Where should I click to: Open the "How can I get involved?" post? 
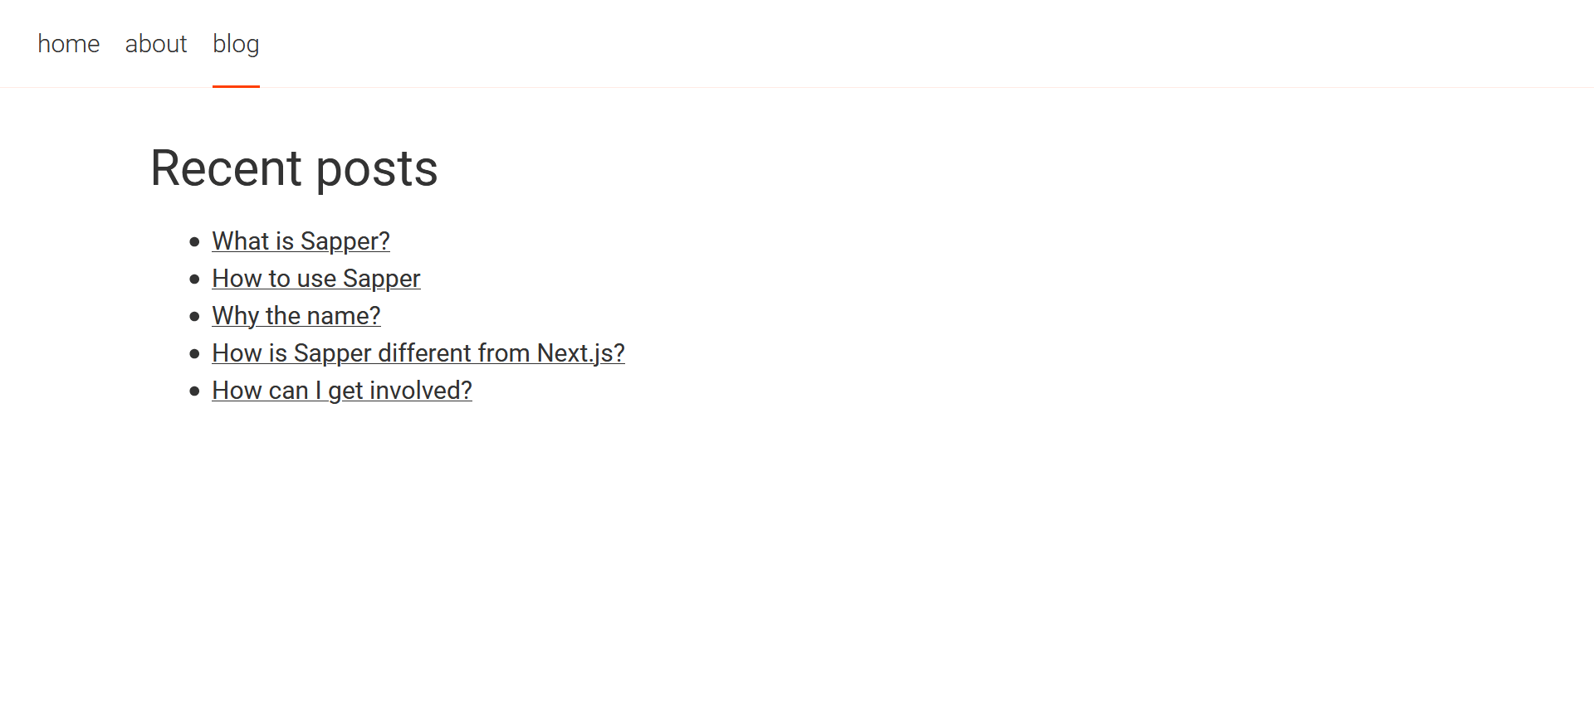[342, 390]
